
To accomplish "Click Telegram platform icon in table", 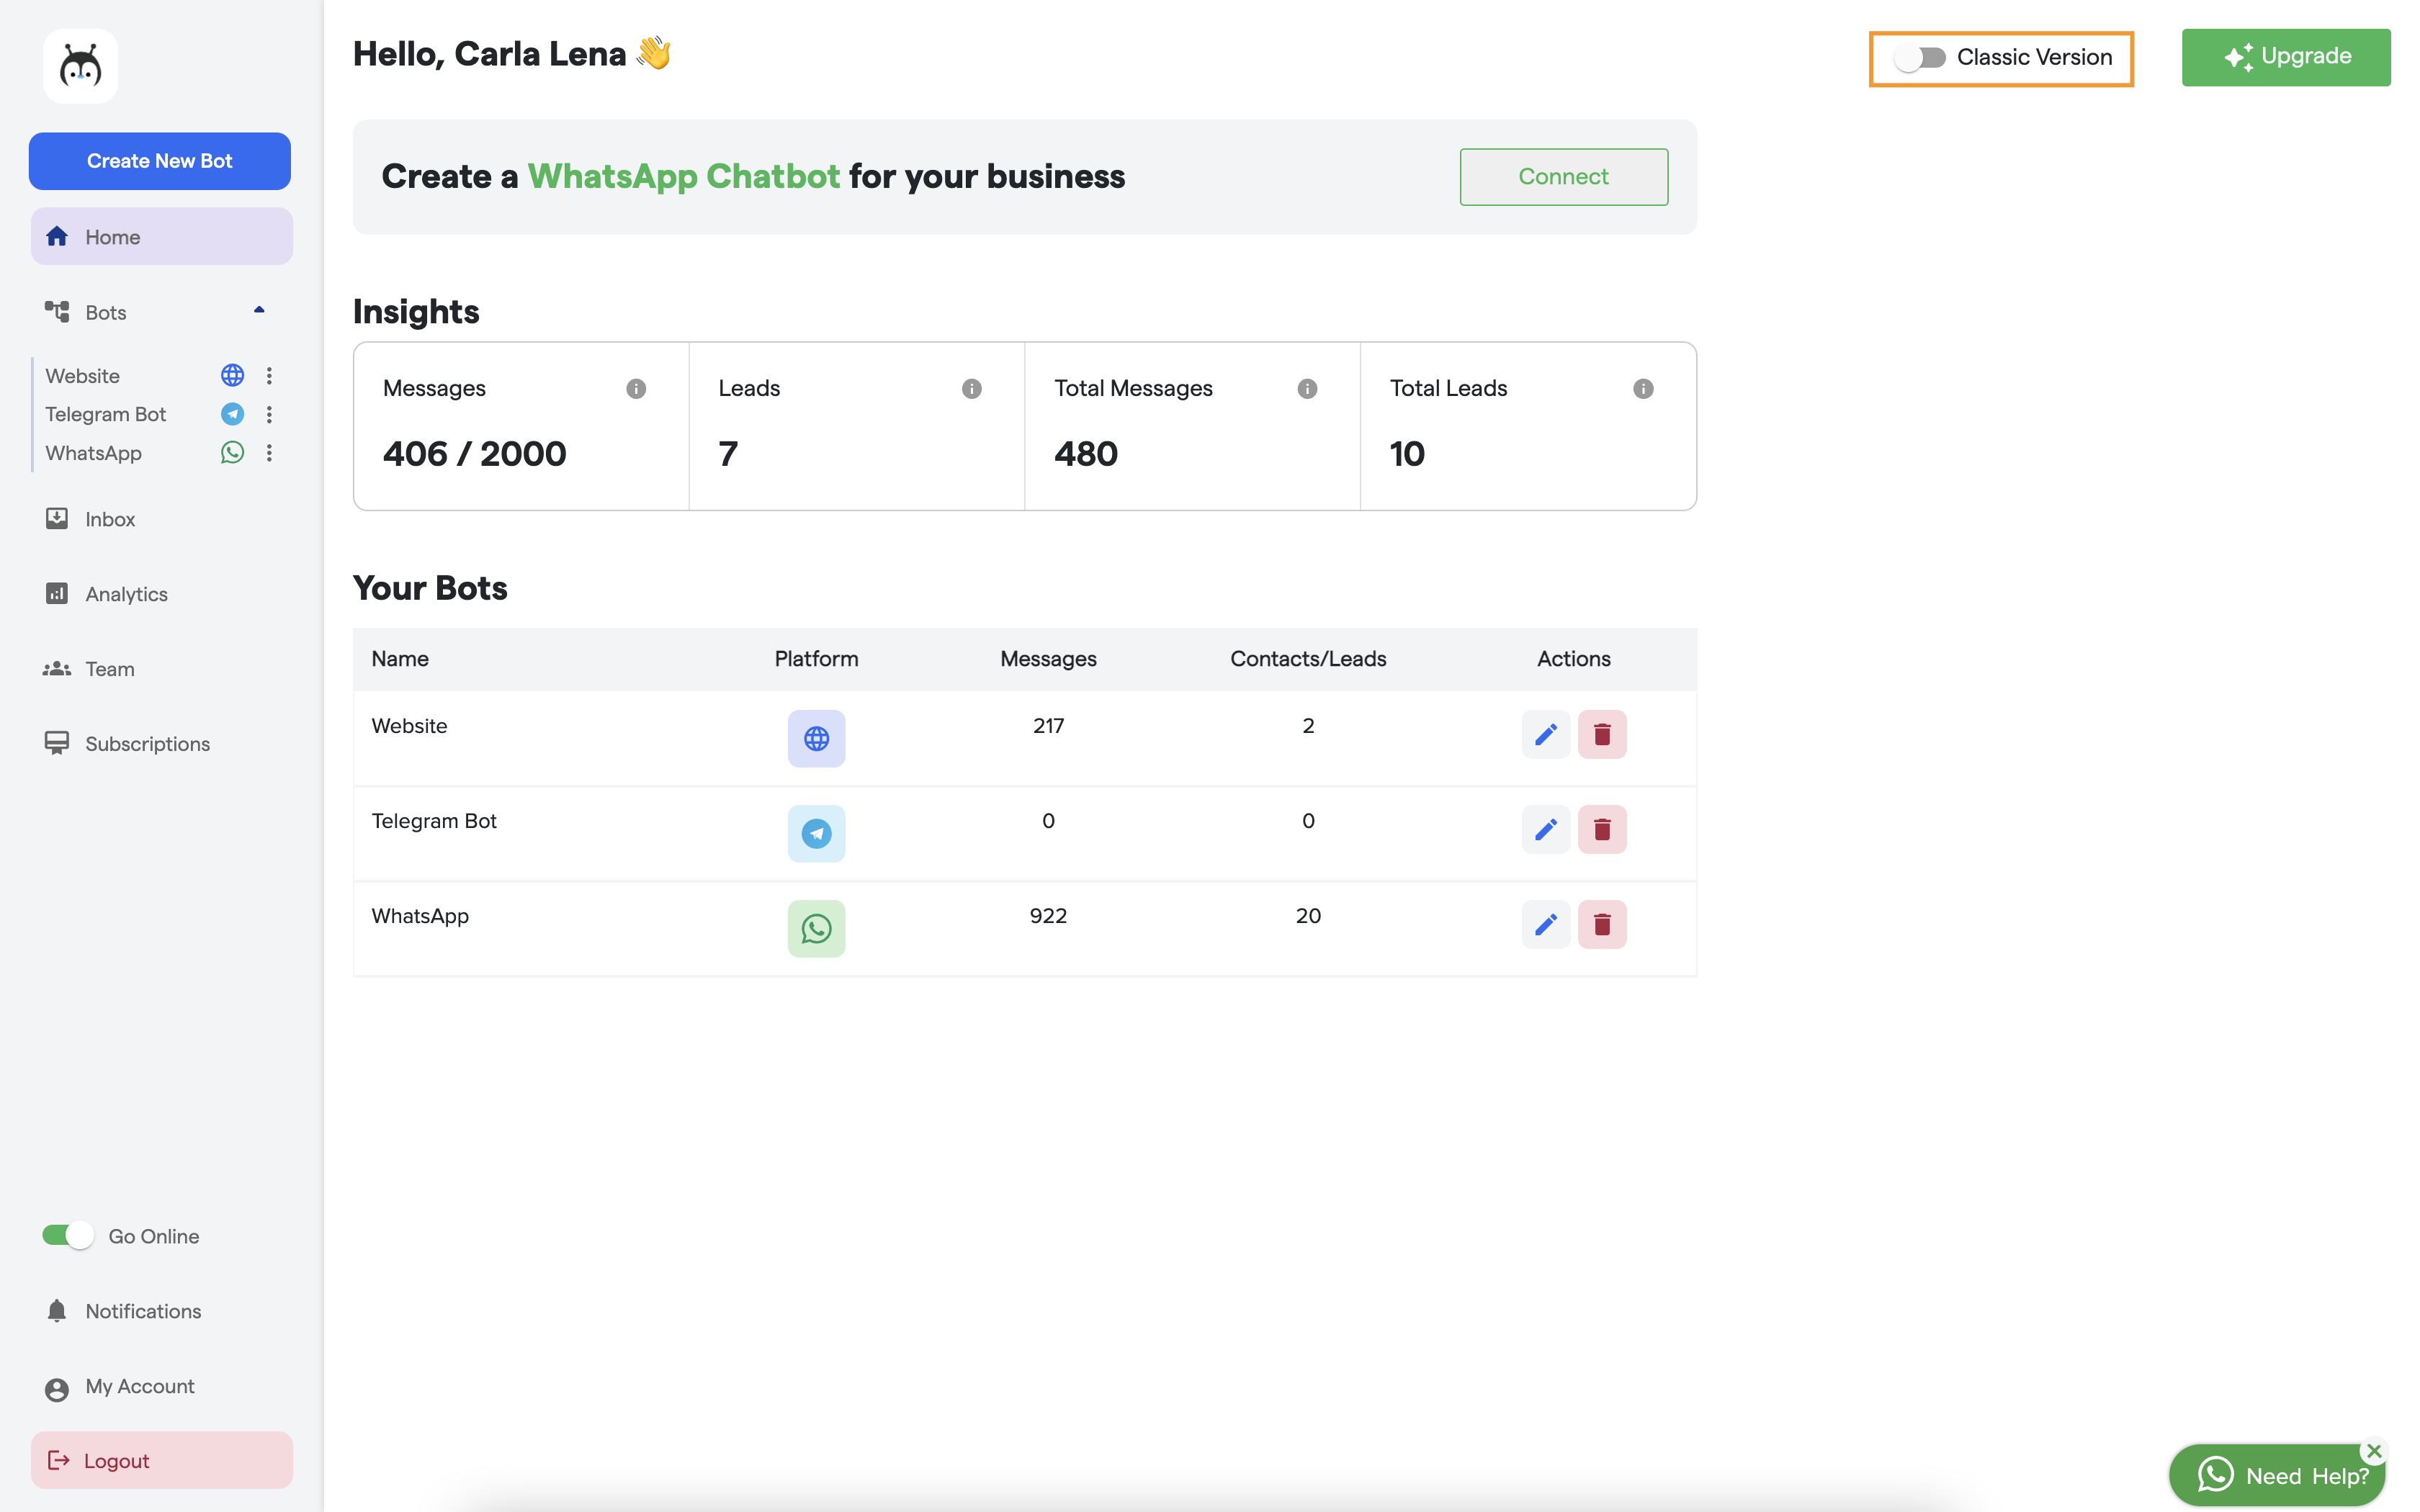I will (x=816, y=833).
